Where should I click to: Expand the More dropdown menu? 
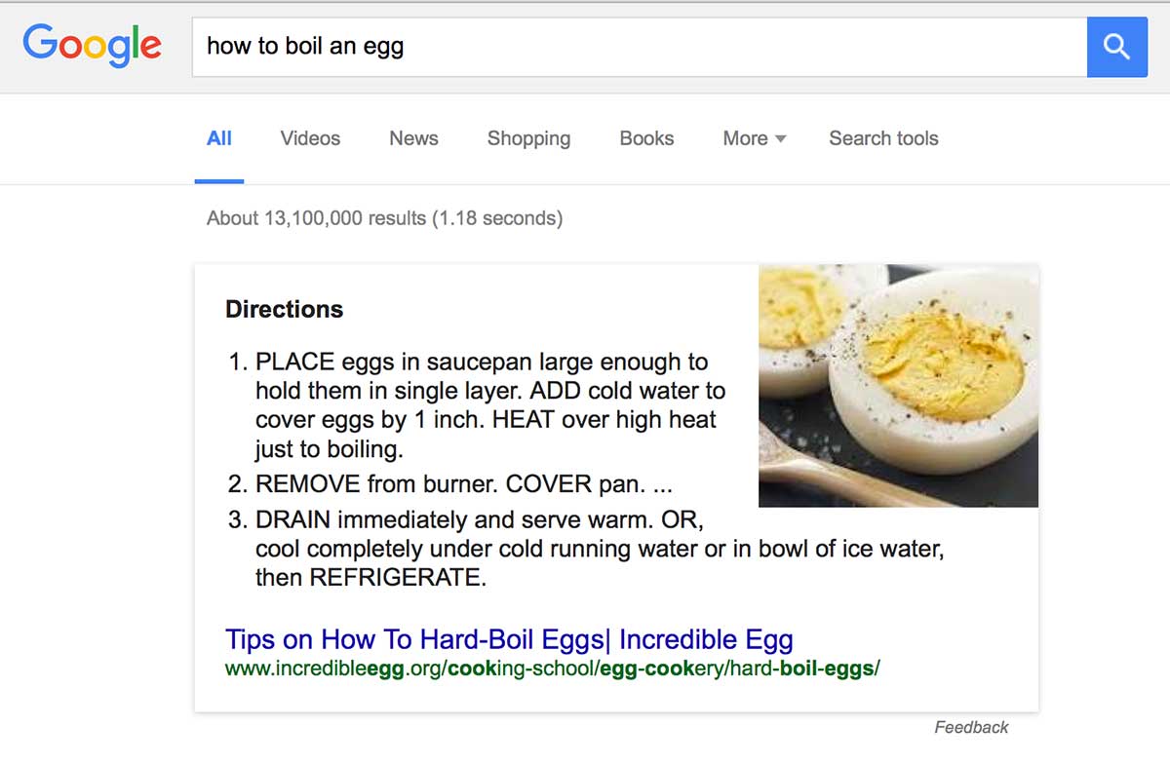(754, 138)
